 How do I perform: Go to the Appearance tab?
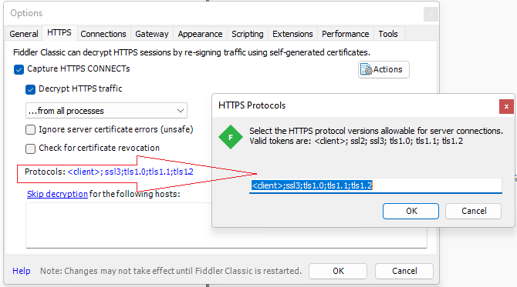[x=200, y=34]
